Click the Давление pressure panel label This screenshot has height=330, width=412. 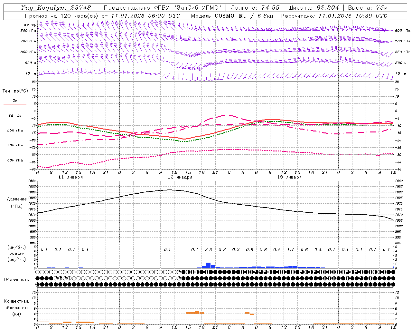17,199
